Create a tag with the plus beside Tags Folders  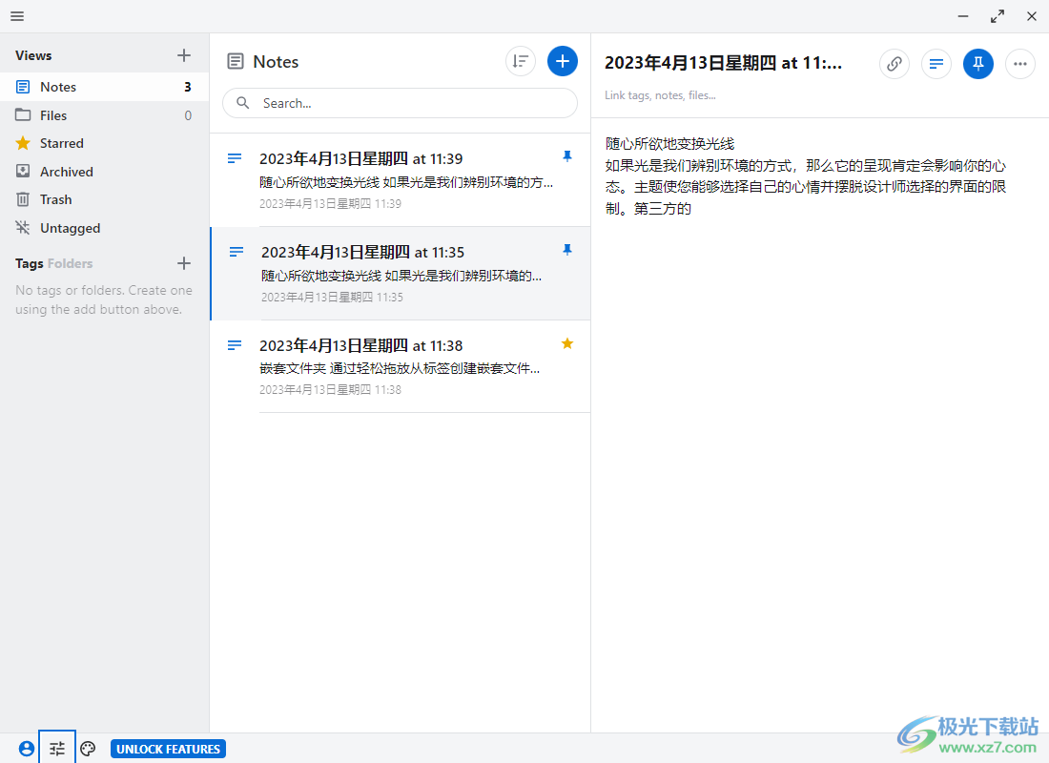[183, 263]
